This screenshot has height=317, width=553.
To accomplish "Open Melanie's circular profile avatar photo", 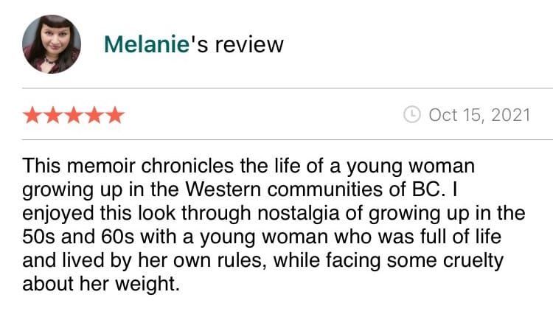I will [x=52, y=44].
